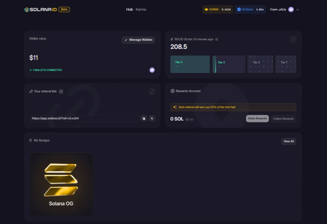
Task: Switch to the Karma tab
Action: [x=141, y=9]
